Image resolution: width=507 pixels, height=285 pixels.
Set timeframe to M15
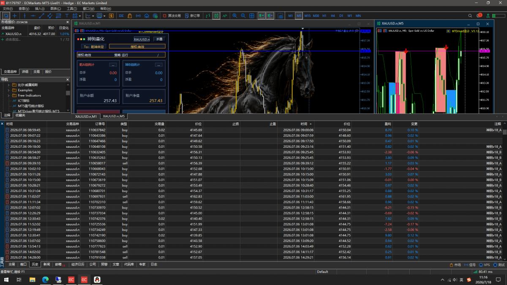pyautogui.click(x=308, y=16)
